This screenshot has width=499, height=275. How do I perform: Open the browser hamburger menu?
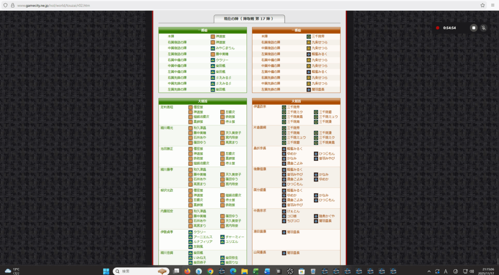pyautogui.click(x=493, y=5)
